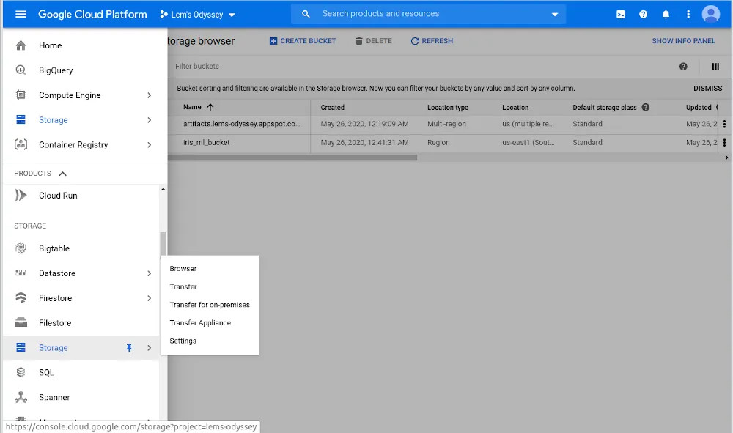Expand the Container Registry submenu chevron
This screenshot has height=433, width=733.
149,144
